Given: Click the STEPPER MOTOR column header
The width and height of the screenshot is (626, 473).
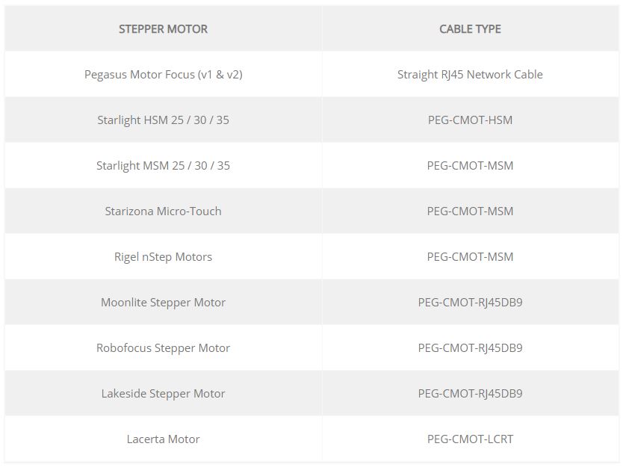Looking at the screenshot, I should click(x=163, y=28).
